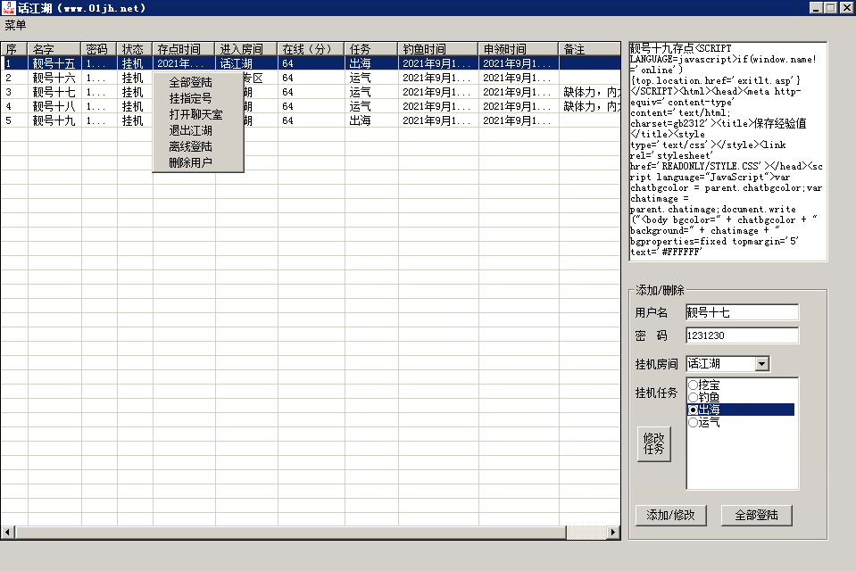Image resolution: width=856 pixels, height=571 pixels.
Task: Expand the 挂机房间 dropdown arrow
Action: coord(762,363)
